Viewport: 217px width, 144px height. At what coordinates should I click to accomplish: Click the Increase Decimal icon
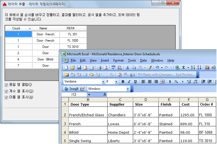point(189,82)
